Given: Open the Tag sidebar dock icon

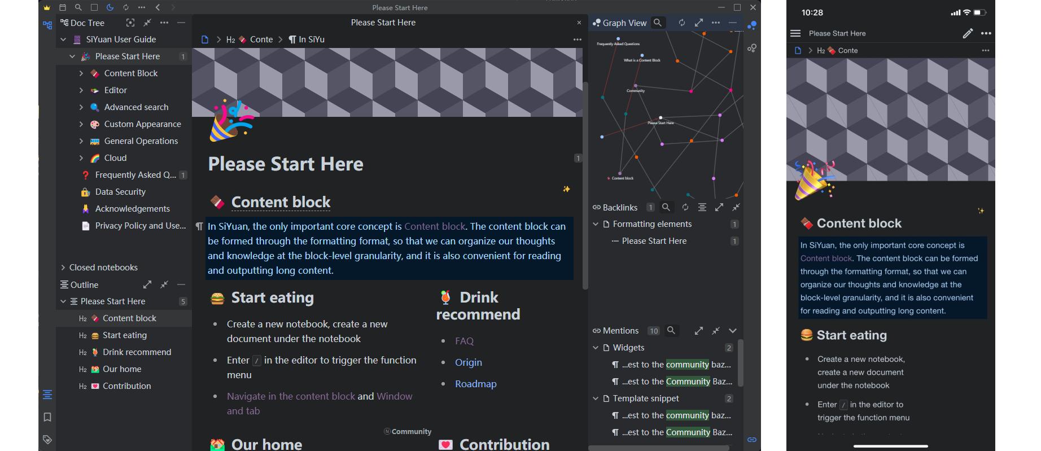Looking at the screenshot, I should (47, 440).
